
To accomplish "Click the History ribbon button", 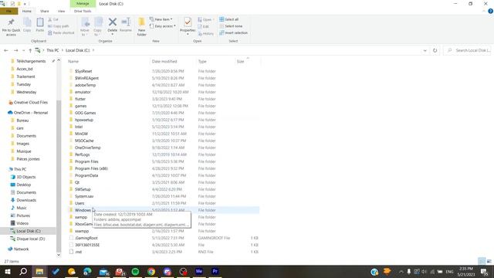I will (x=206, y=33).
